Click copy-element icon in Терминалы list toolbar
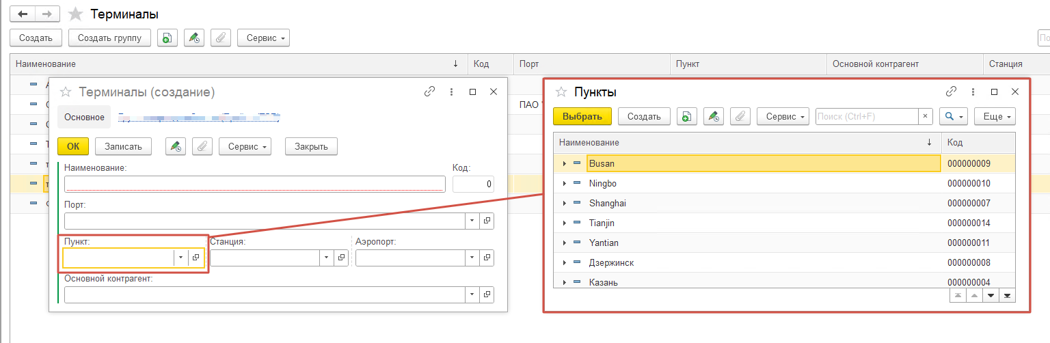Screen dimensions: 1050x343 click(166, 38)
